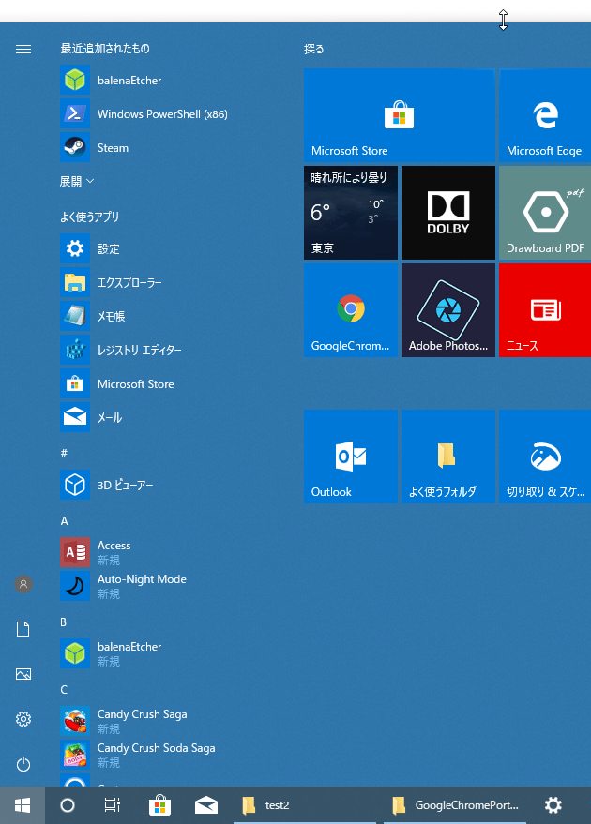591x824 pixels.
Task: Click the Power icon in sidebar
Action: click(x=23, y=764)
